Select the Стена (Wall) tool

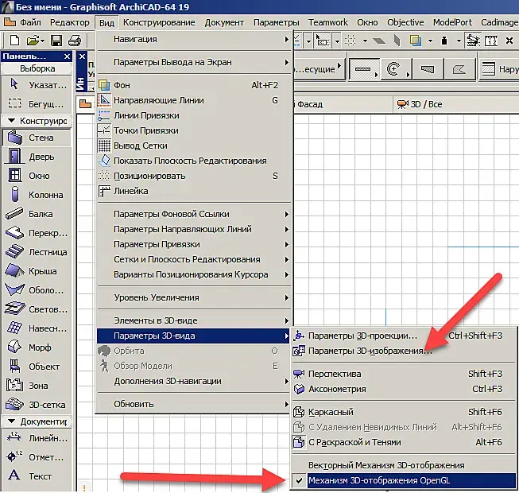tap(37, 138)
